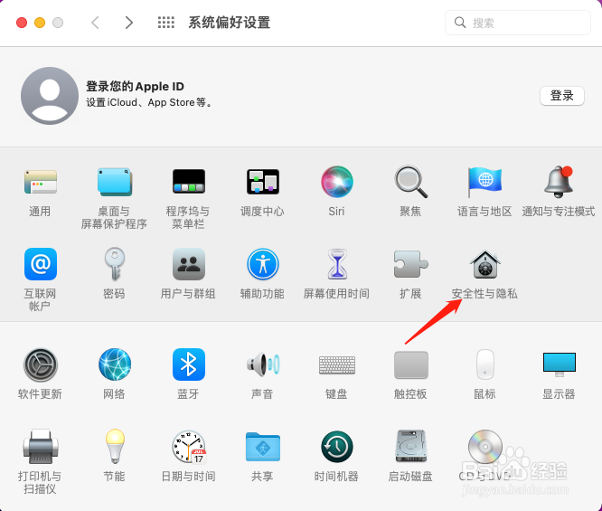Open 声音 (Sound) preferences
Image resolution: width=602 pixels, height=511 pixels.
[263, 364]
